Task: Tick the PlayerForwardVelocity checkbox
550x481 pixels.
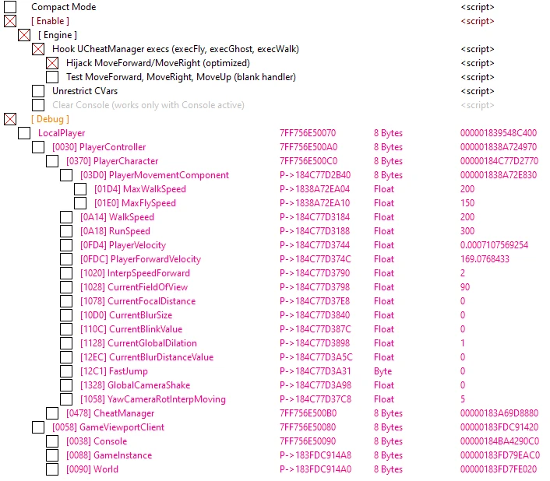Action: tap(66, 259)
